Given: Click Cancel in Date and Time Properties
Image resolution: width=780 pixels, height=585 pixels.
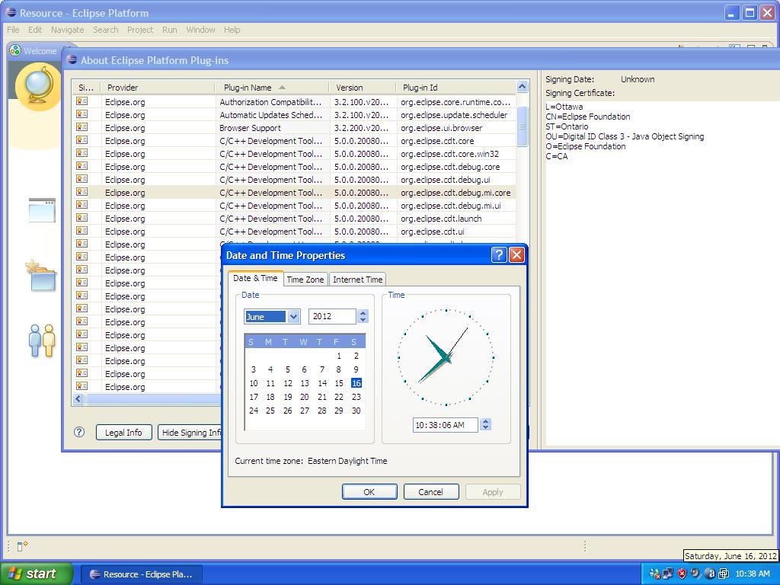Looking at the screenshot, I should point(431,492).
